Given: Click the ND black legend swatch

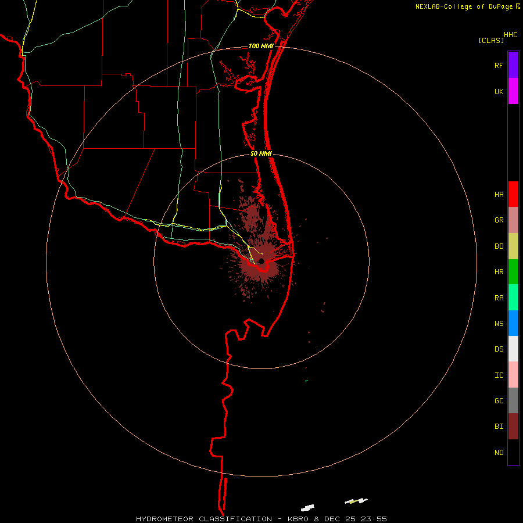Looking at the screenshot, I should click(x=513, y=452).
